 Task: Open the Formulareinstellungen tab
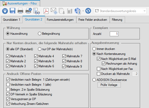tap(60, 20)
